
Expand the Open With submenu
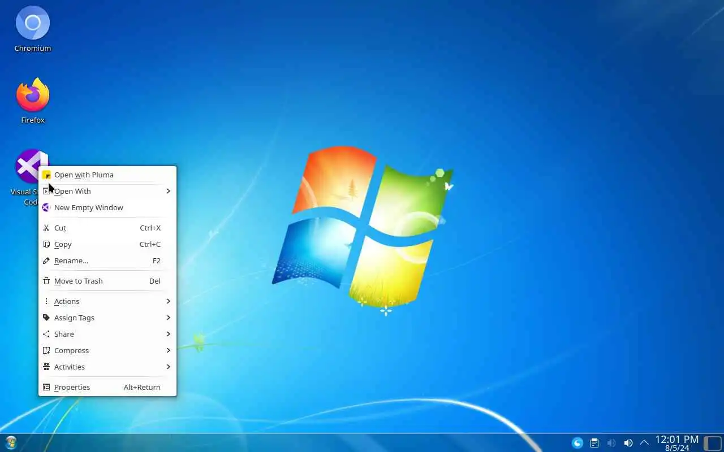coord(107,191)
